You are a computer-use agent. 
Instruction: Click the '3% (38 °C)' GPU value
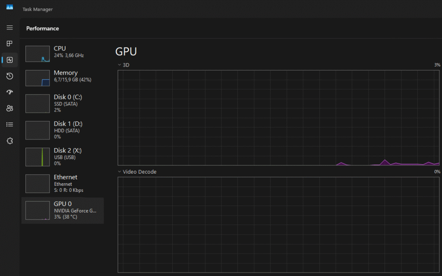pos(66,217)
